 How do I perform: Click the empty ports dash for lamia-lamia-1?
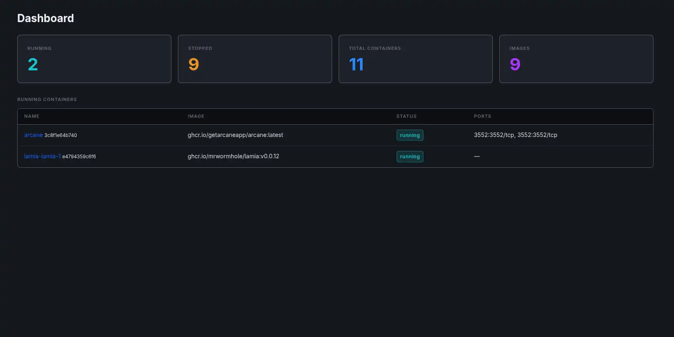click(x=477, y=156)
